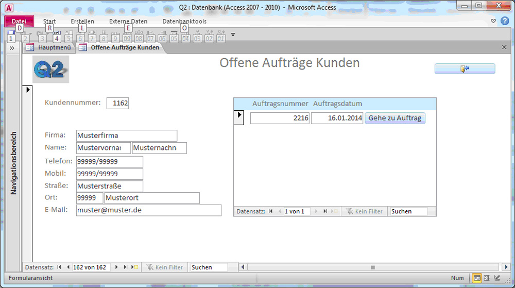
Task: Click the Straße field with Musterstraße
Action: (x=109, y=186)
